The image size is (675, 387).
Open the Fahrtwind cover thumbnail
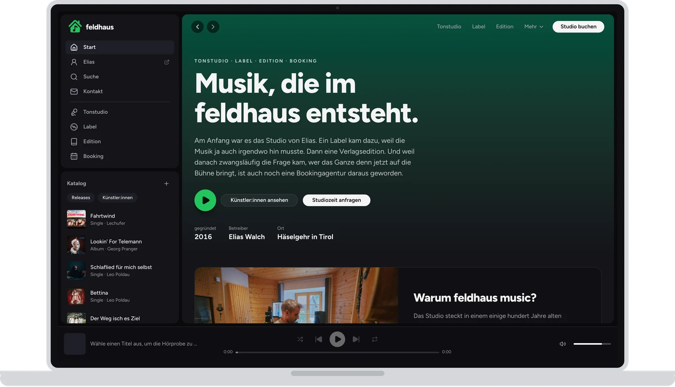pyautogui.click(x=76, y=219)
